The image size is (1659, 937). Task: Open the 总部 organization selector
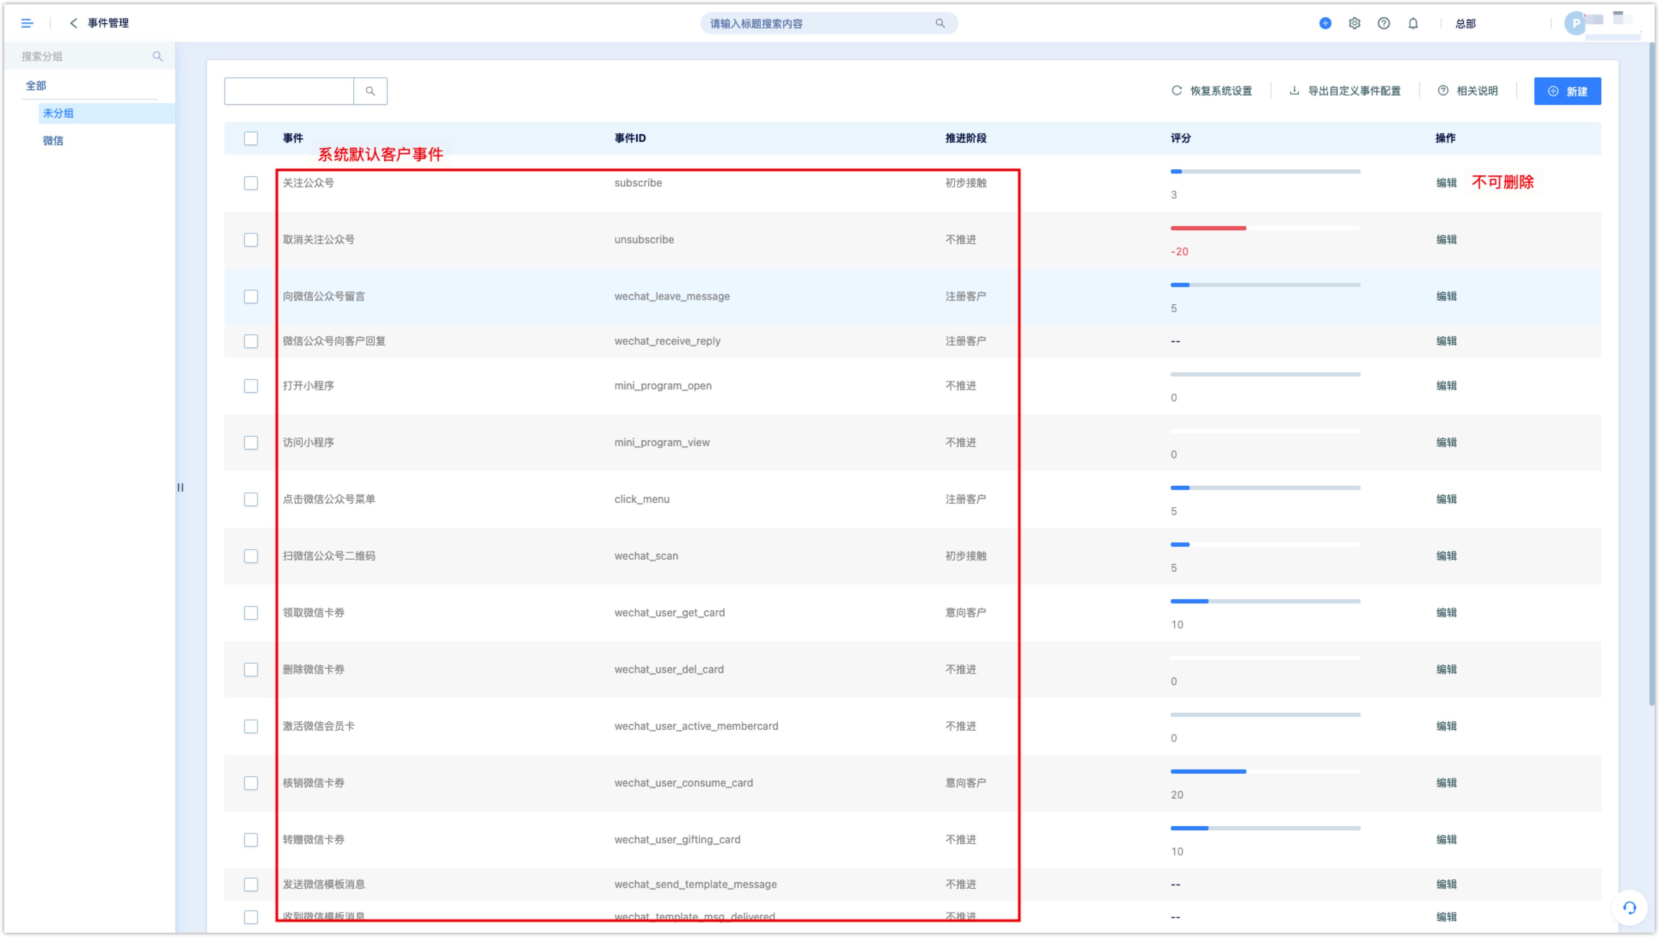click(1465, 23)
